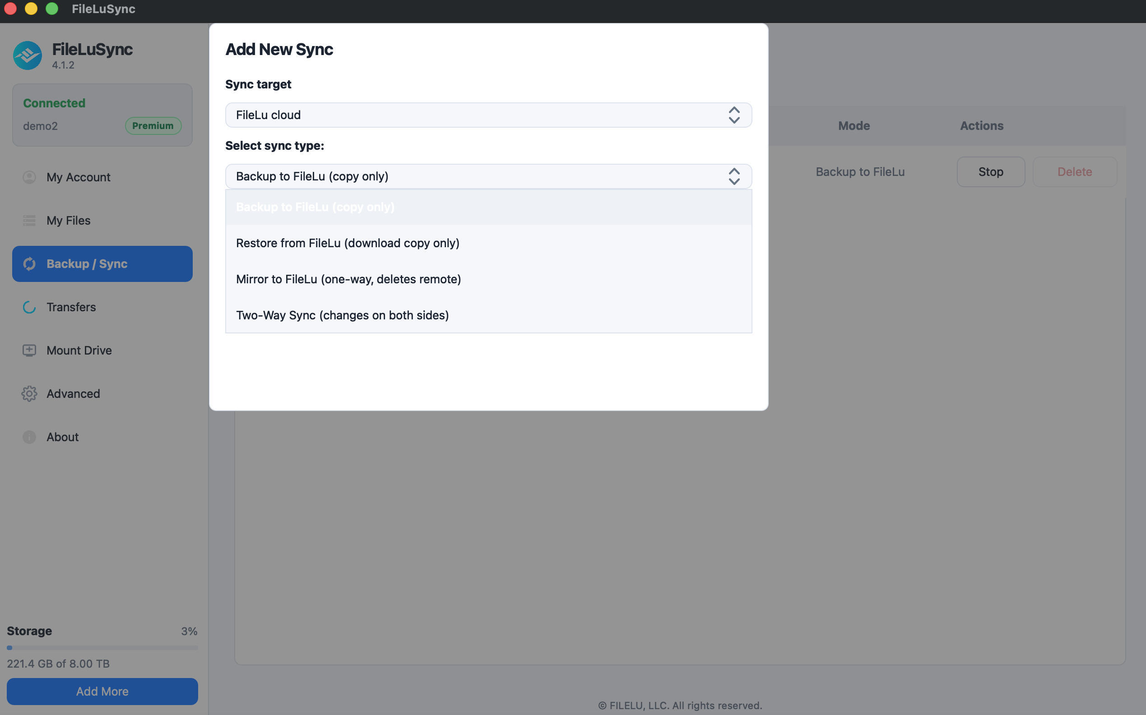Image resolution: width=1146 pixels, height=715 pixels.
Task: Collapse the sync type dropdown
Action: pos(488,176)
